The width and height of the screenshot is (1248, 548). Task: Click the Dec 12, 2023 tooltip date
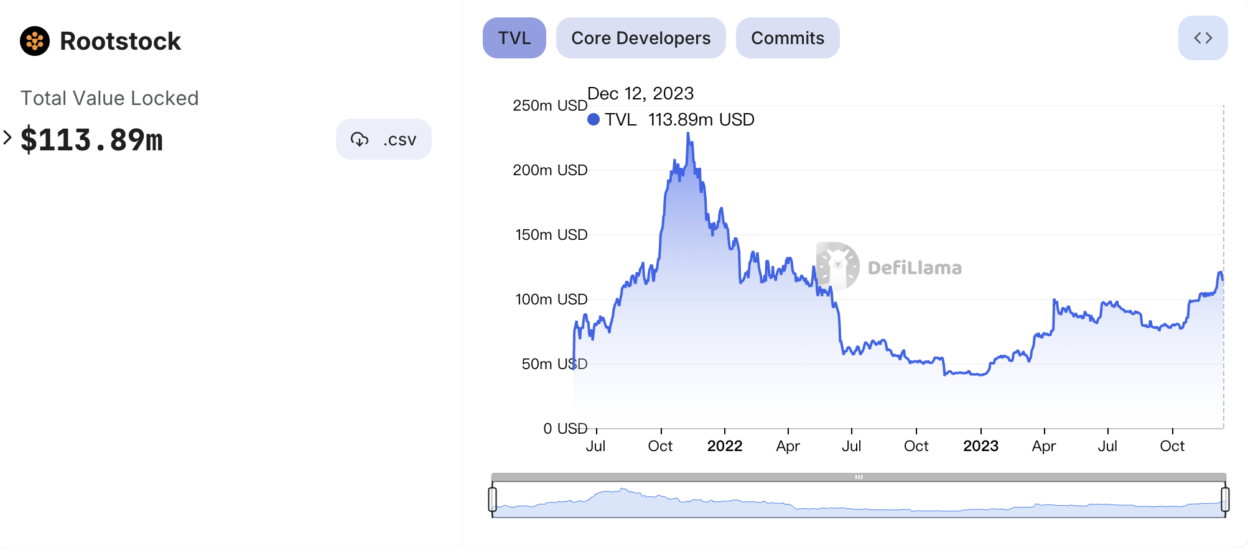pyautogui.click(x=640, y=93)
